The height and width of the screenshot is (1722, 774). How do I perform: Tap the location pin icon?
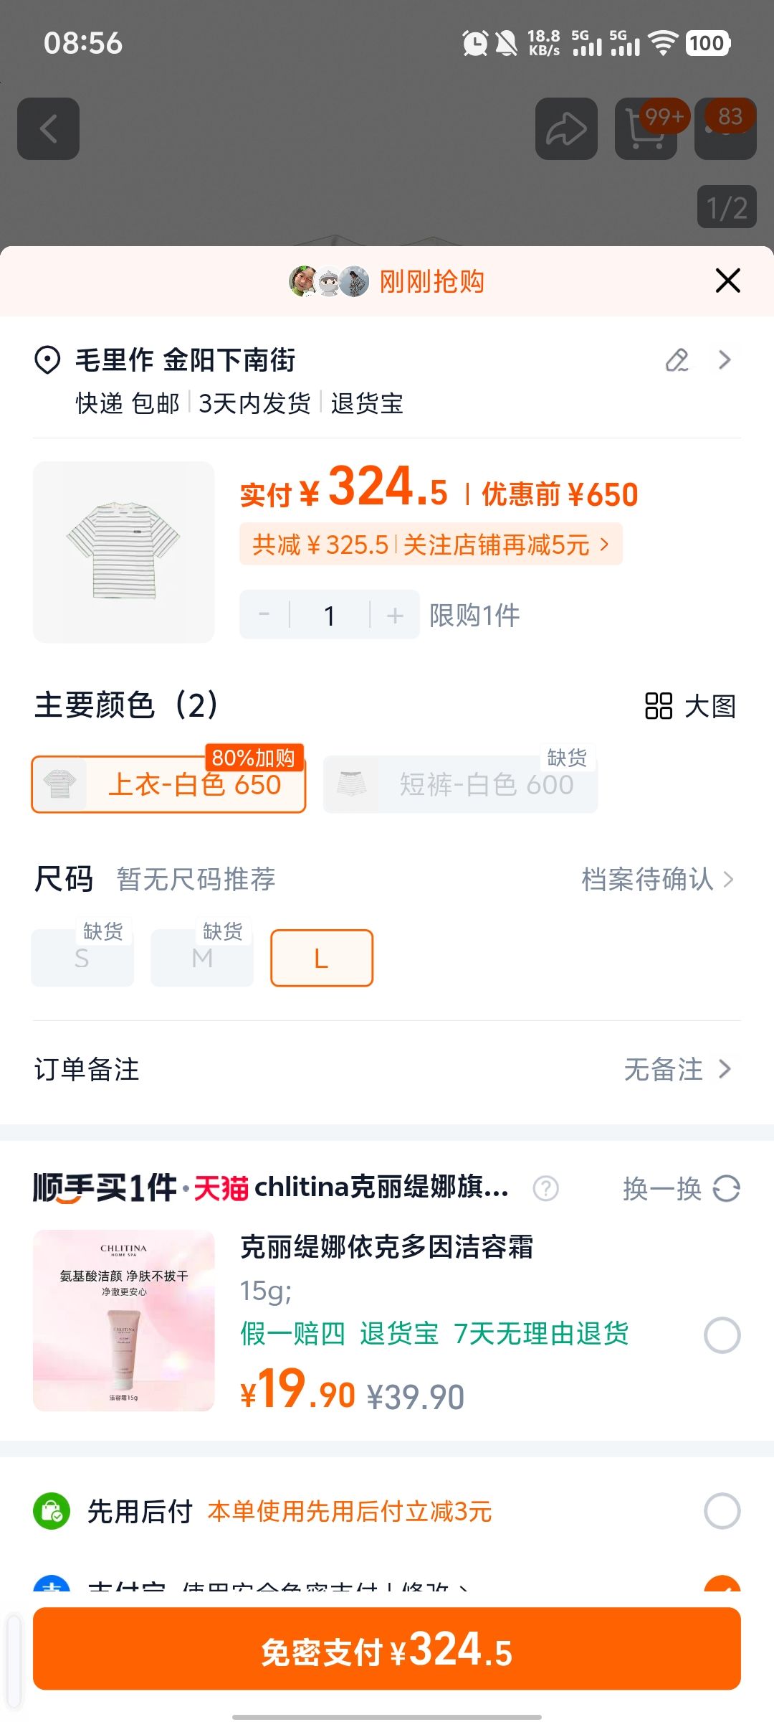(47, 360)
